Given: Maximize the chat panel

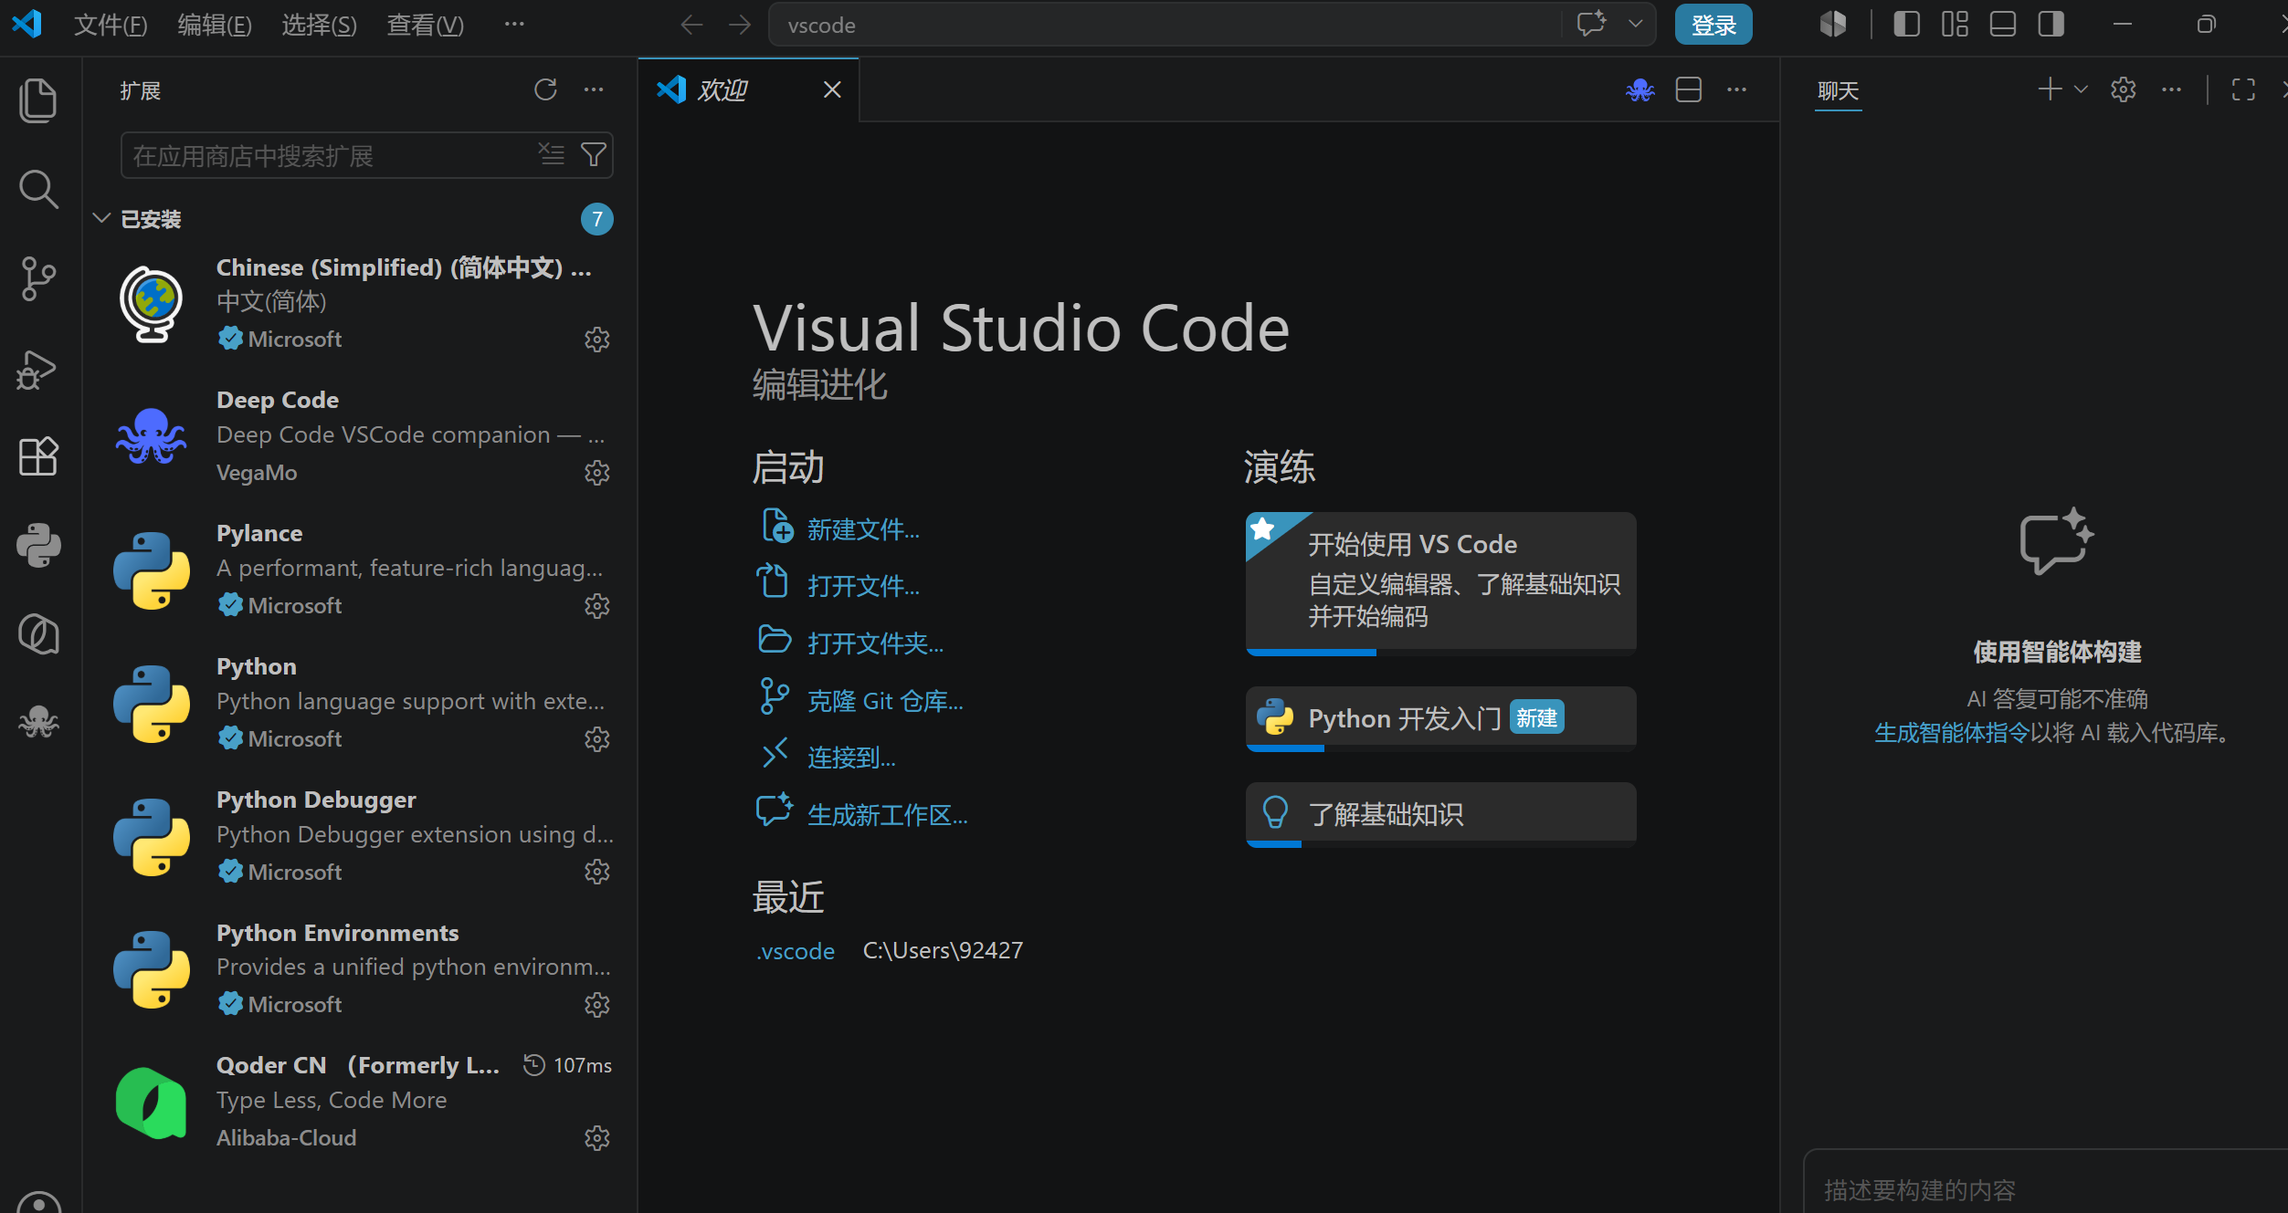Looking at the screenshot, I should tap(2243, 89).
